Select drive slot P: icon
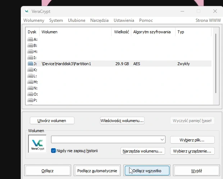 pos(30,100)
